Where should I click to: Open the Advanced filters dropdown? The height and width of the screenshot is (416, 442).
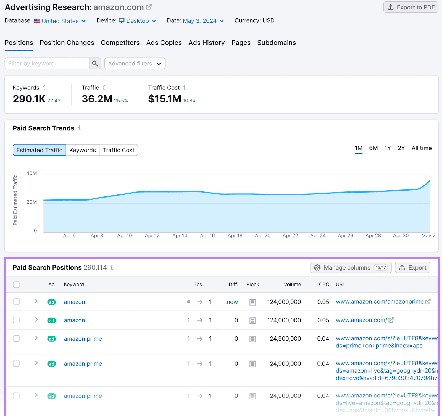point(135,63)
